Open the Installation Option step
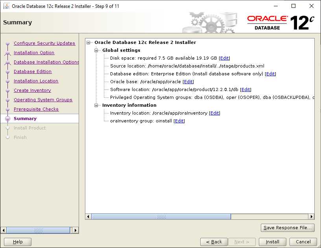Viewport: 321px width, 248px height. [34, 53]
